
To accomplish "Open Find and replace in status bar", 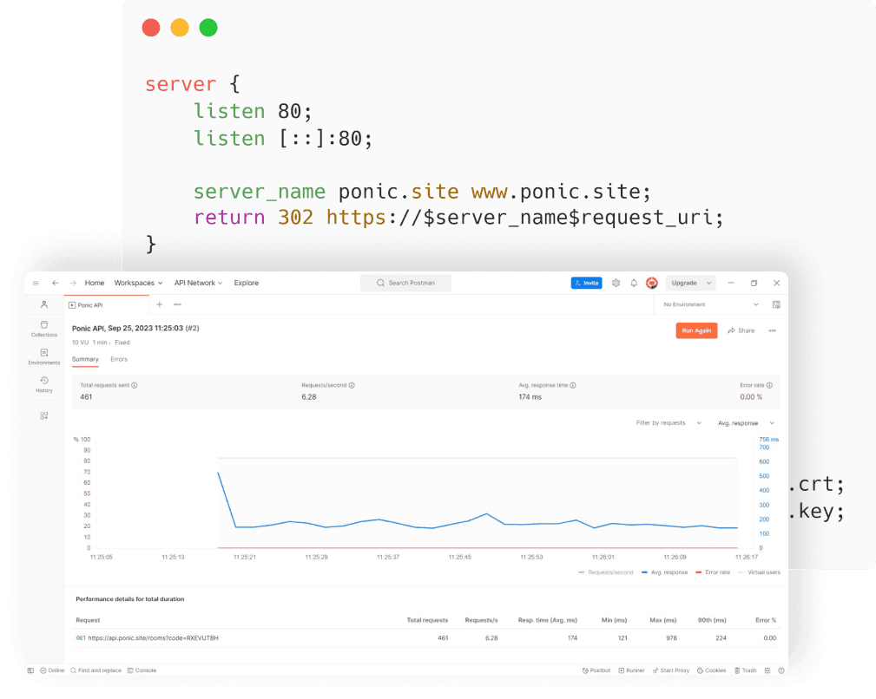I will [x=96, y=670].
